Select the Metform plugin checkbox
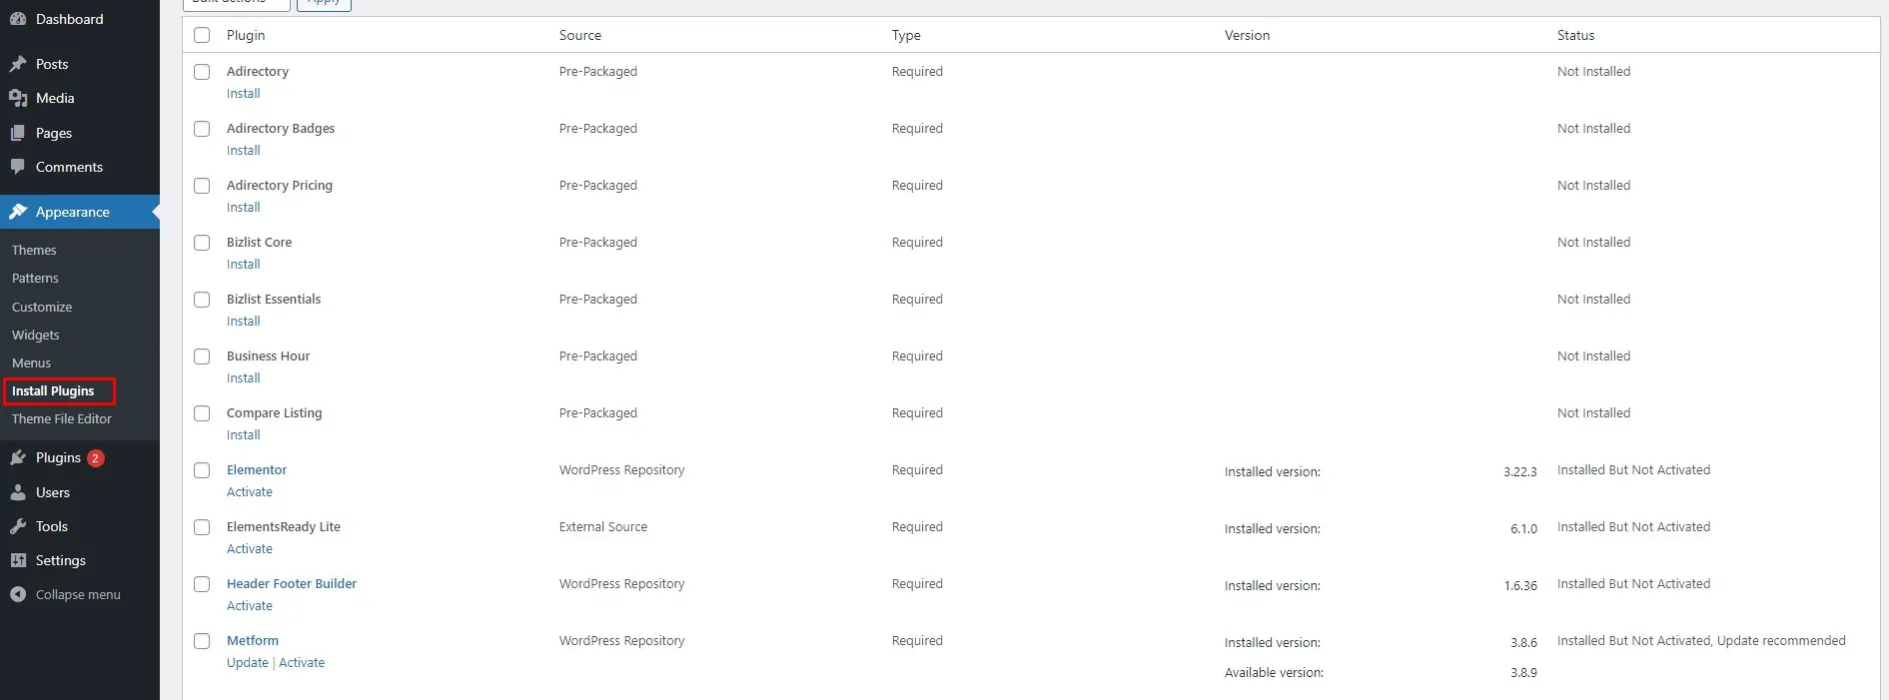 (x=202, y=641)
